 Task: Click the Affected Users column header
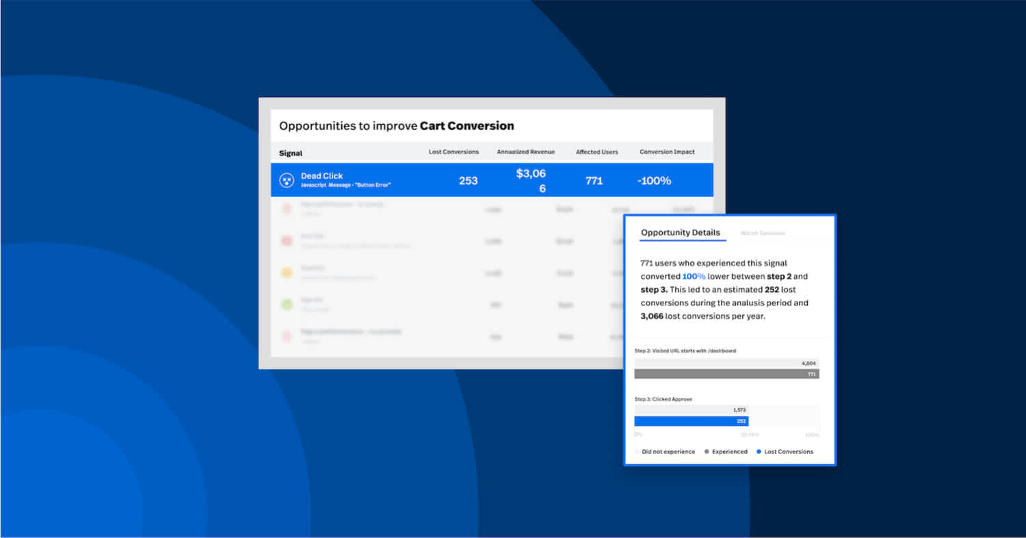[x=597, y=152]
